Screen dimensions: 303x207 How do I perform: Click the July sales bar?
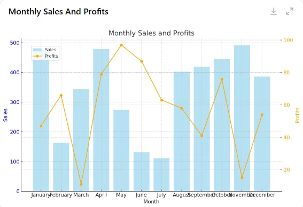point(161,175)
